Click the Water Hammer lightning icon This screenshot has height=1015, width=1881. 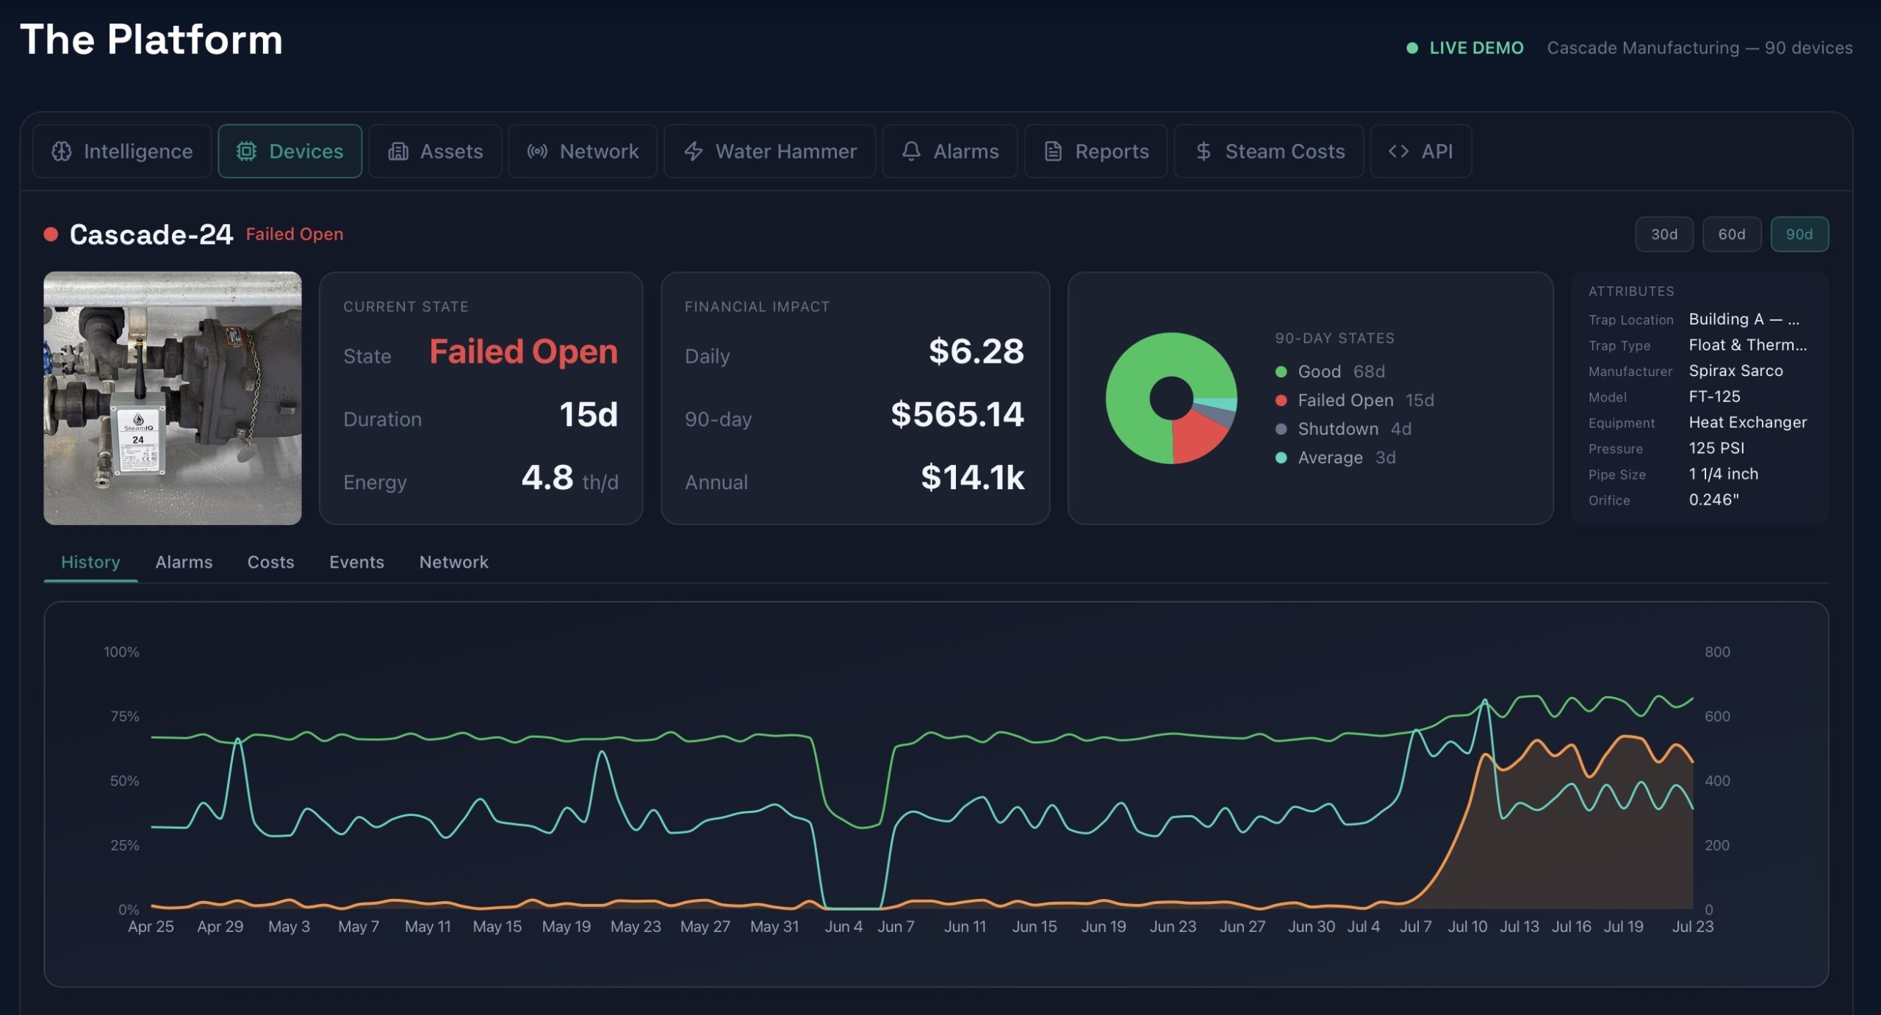[694, 151]
